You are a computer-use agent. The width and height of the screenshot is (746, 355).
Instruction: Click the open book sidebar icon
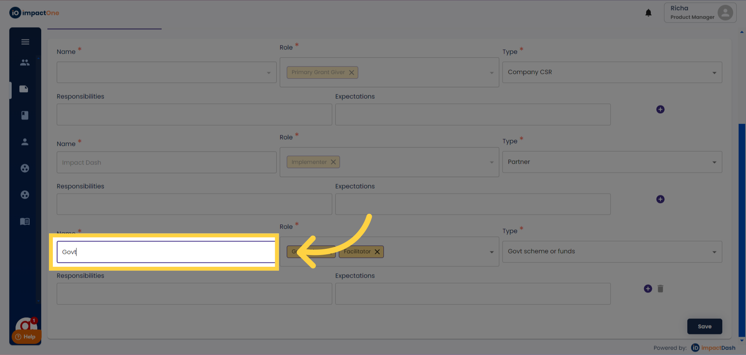coord(25,222)
